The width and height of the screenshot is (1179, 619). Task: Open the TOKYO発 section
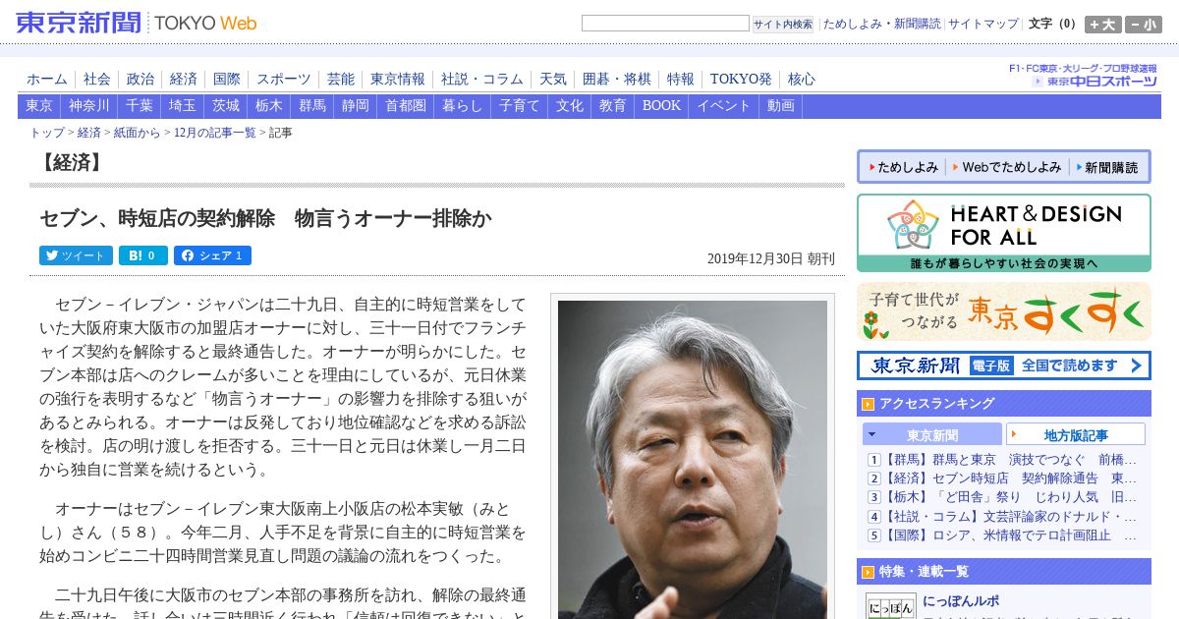coord(741,79)
